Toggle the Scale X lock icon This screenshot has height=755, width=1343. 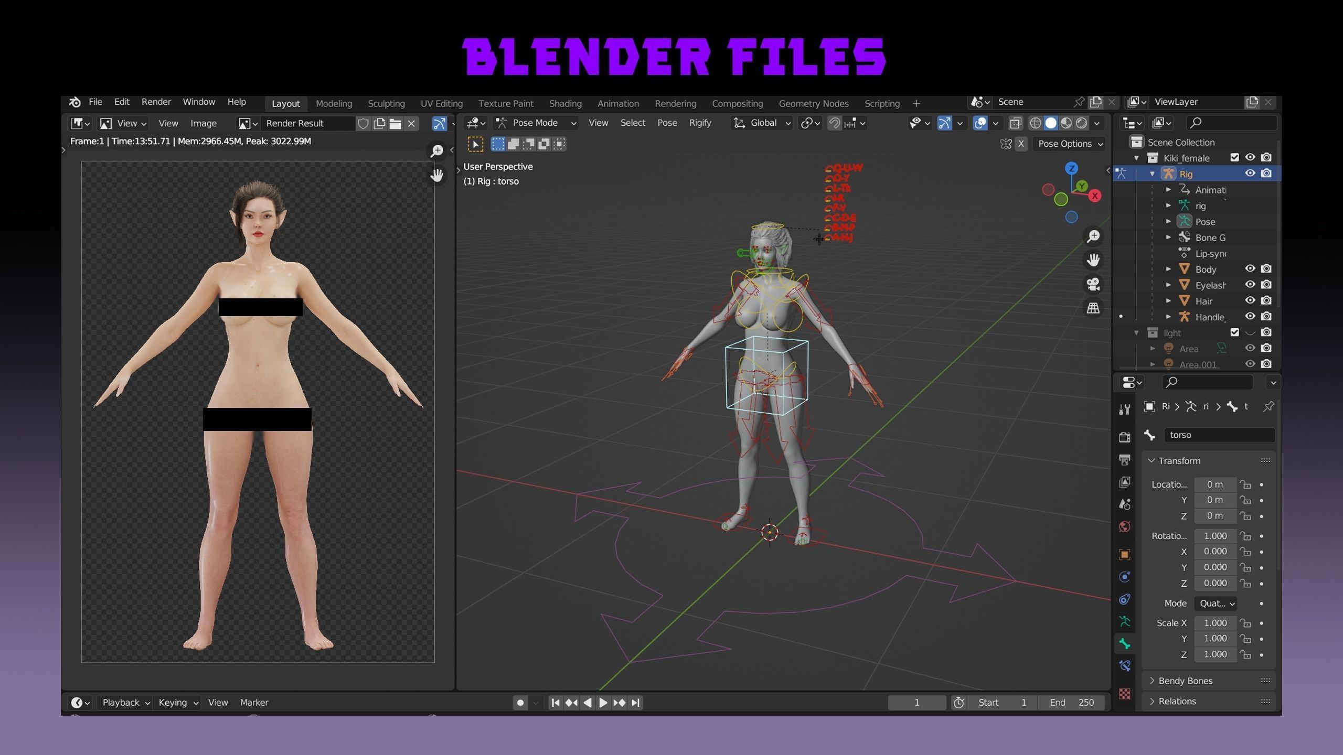pos(1245,623)
